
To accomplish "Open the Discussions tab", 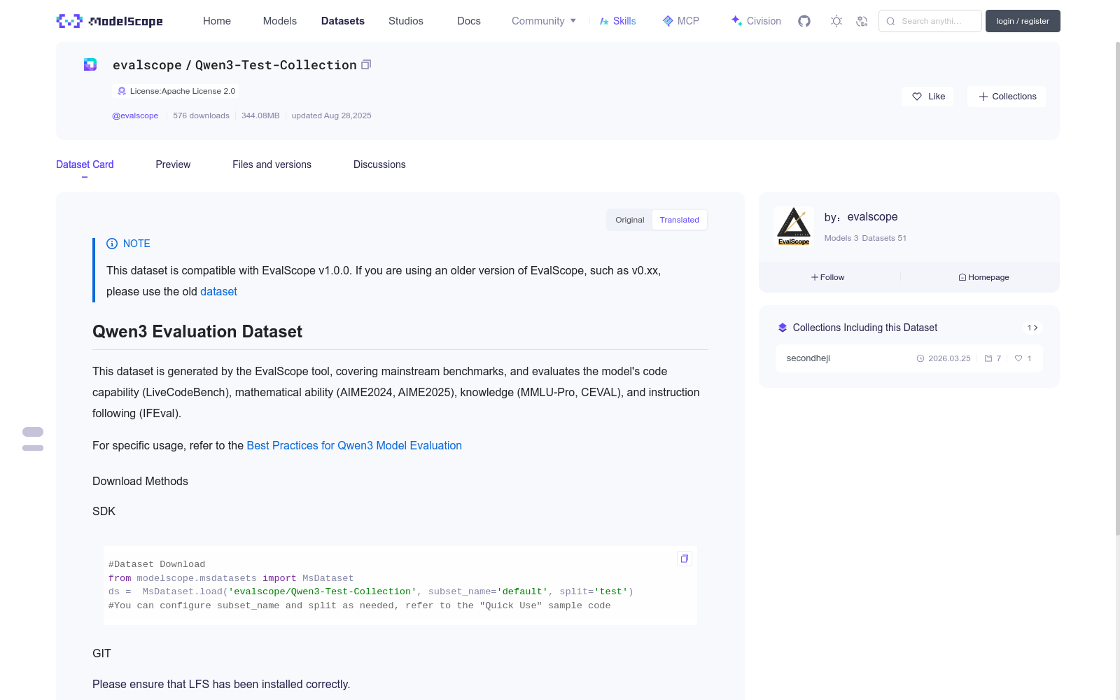I will click(x=379, y=164).
